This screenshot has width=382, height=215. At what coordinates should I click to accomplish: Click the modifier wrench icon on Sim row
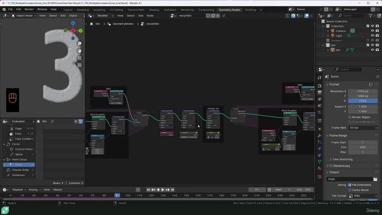[347, 50]
